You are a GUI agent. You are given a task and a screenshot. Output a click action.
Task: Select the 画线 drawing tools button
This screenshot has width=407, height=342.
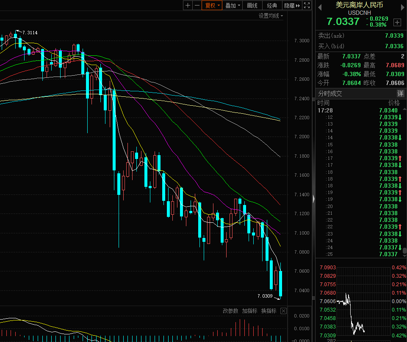point(252,5)
